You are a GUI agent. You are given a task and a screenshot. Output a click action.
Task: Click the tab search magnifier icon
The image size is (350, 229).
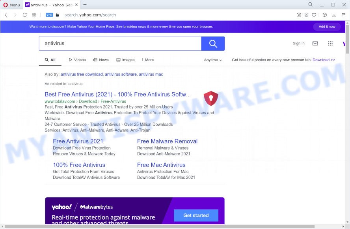click(310, 4)
